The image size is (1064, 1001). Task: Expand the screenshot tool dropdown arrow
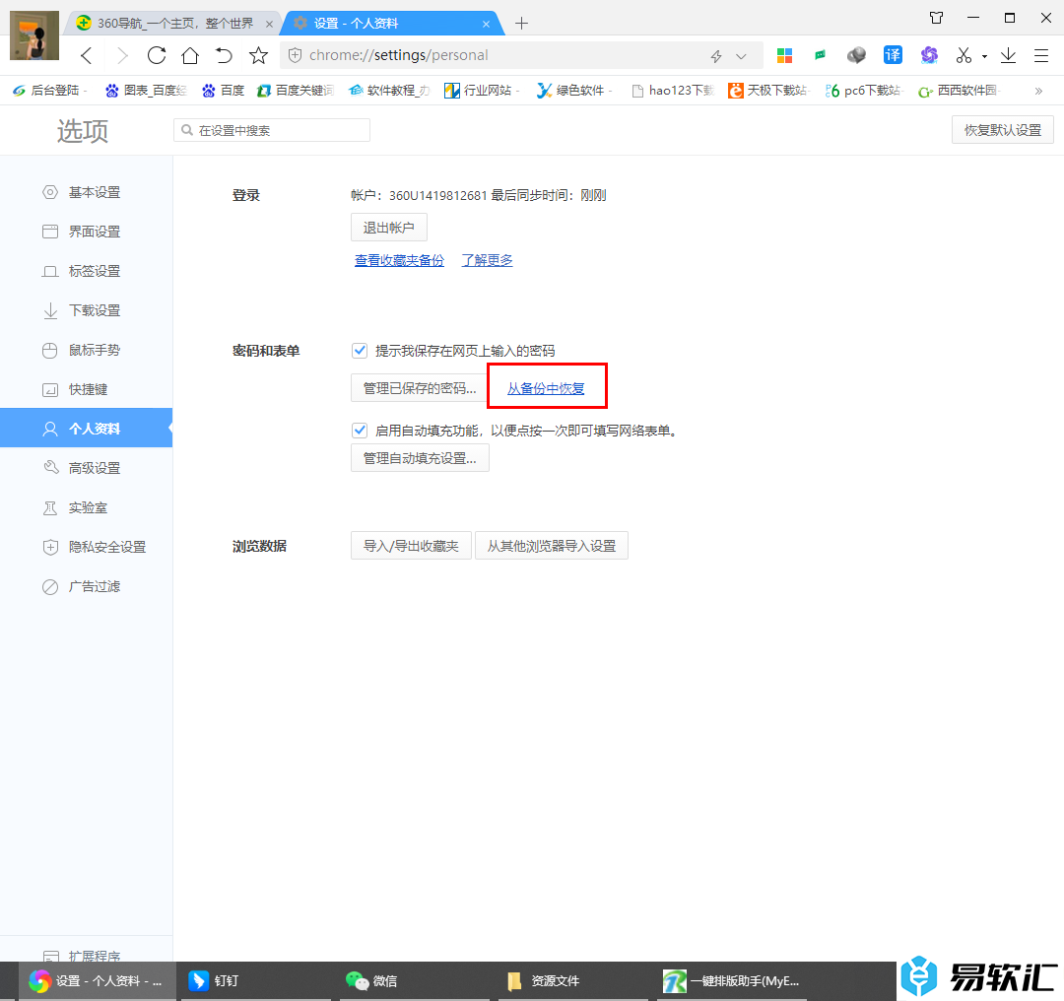[984, 57]
